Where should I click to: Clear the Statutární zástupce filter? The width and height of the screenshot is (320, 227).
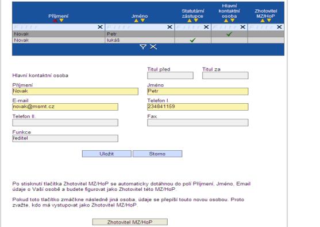click(x=206, y=27)
